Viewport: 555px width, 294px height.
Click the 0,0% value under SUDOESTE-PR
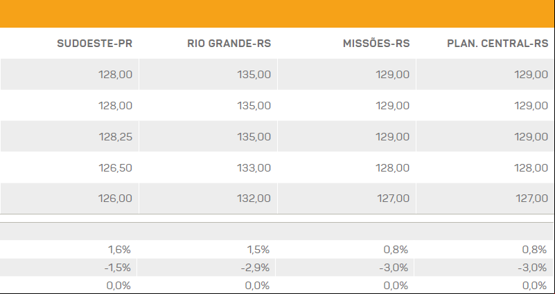(118, 285)
